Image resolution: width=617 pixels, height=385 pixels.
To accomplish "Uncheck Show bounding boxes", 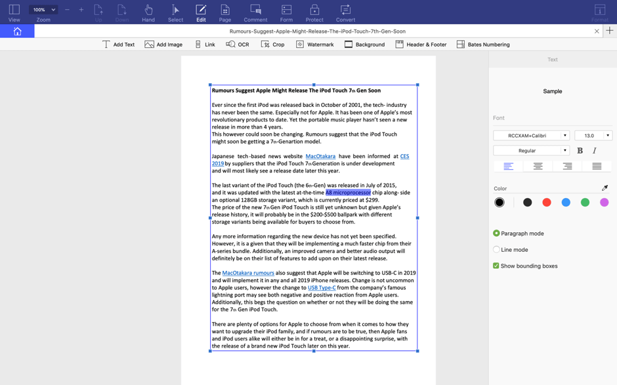I will coord(496,266).
